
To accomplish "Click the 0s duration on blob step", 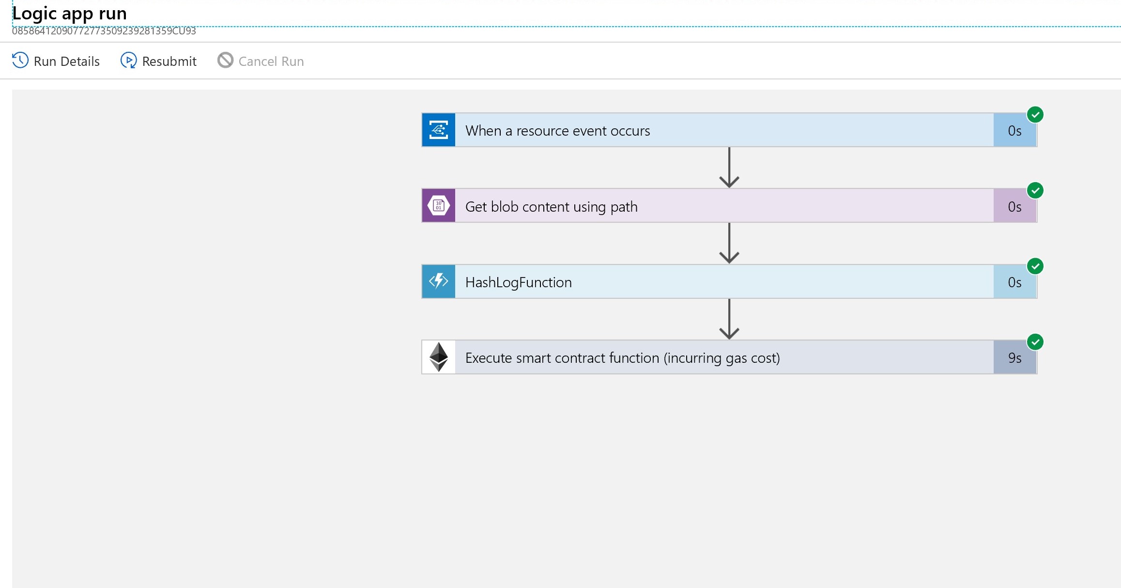I will pyautogui.click(x=1014, y=207).
